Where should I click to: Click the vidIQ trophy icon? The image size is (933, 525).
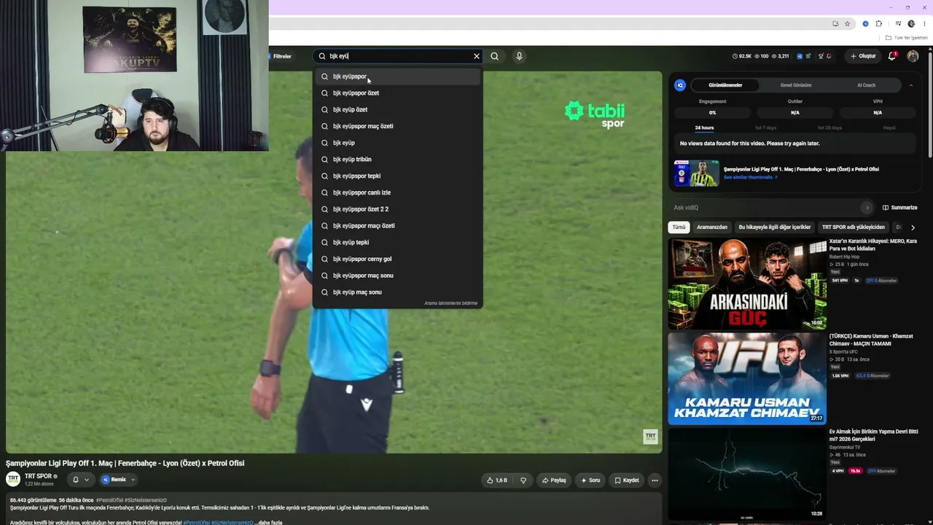pos(821,56)
